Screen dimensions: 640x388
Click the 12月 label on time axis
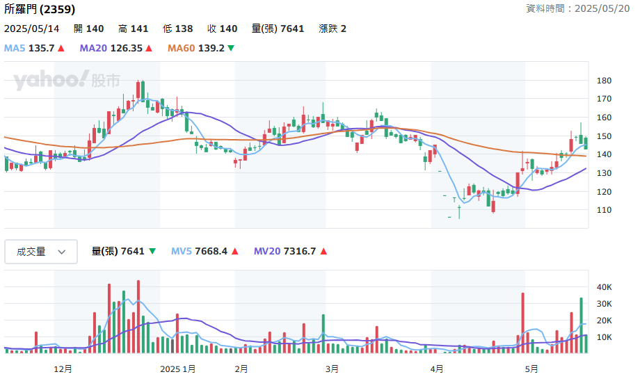[63, 369]
